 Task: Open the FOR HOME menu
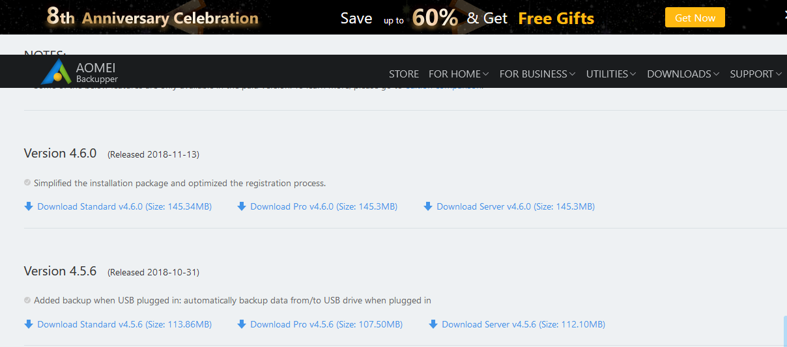click(x=459, y=74)
